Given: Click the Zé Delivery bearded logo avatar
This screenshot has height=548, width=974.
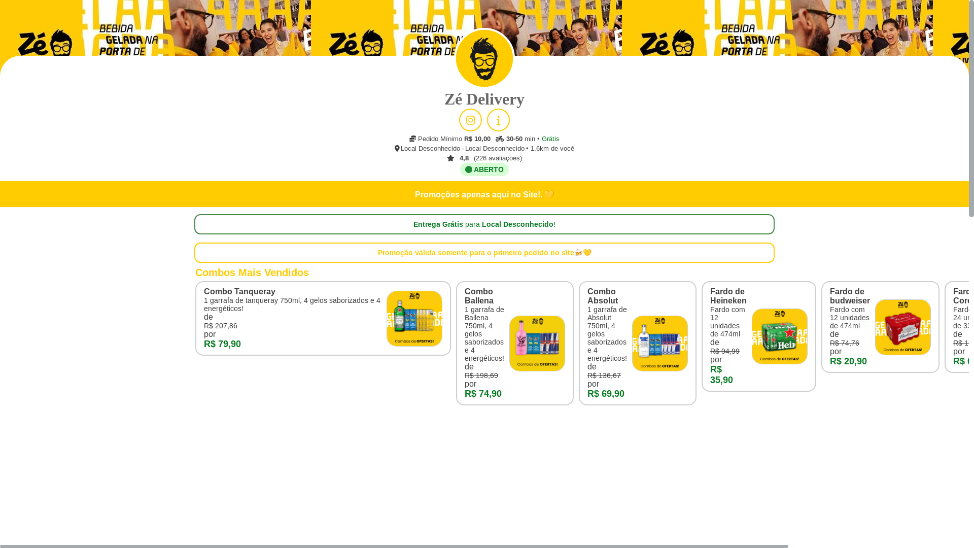Looking at the screenshot, I should click(x=484, y=58).
